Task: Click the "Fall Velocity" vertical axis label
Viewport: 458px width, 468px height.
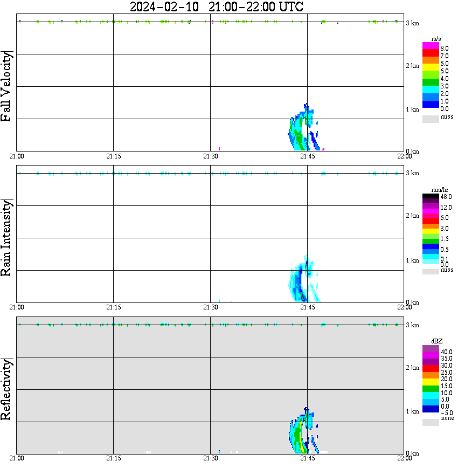Action: click(x=6, y=87)
